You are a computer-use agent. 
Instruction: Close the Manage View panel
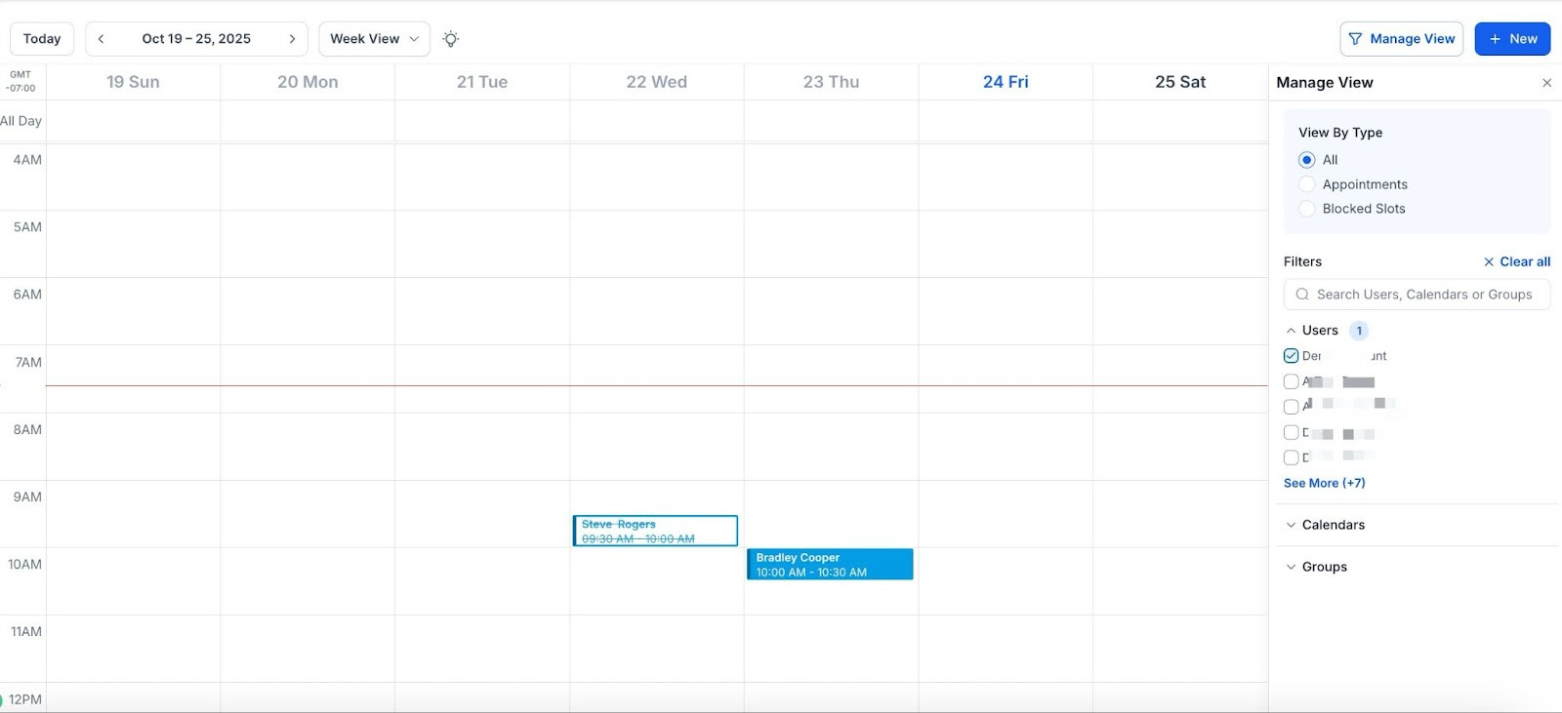pyautogui.click(x=1546, y=83)
